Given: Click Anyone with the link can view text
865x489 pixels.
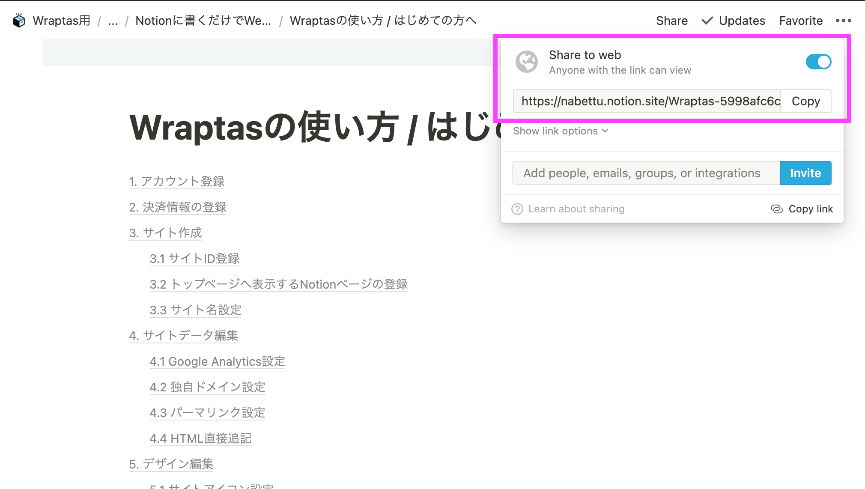Looking at the screenshot, I should click(x=620, y=70).
